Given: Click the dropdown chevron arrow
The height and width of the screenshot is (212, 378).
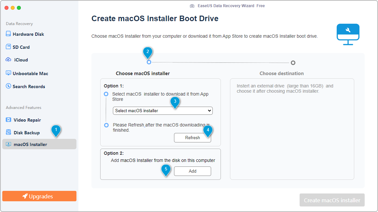Looking at the screenshot, I should pyautogui.click(x=209, y=111).
